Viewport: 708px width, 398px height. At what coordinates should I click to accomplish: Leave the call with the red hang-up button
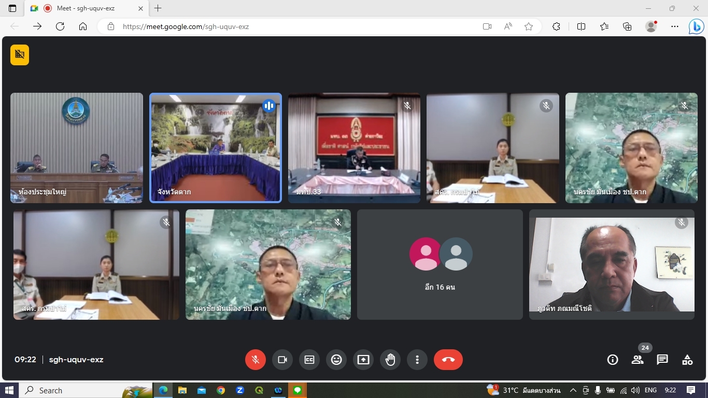[x=448, y=360]
